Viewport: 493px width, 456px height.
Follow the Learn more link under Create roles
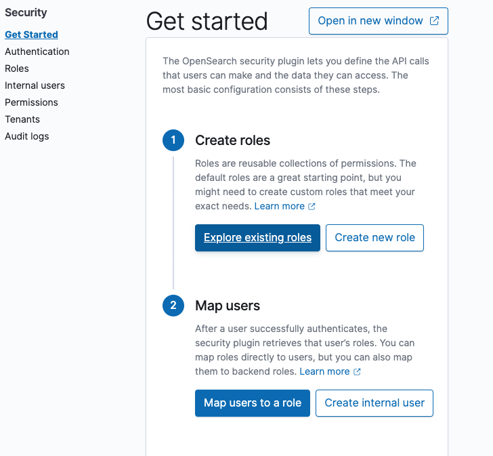(279, 206)
